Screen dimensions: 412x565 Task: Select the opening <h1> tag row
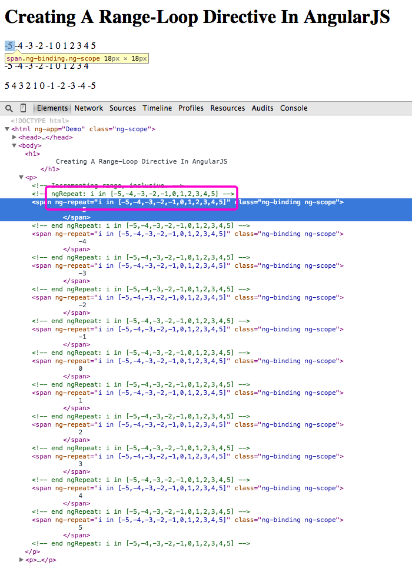32,154
